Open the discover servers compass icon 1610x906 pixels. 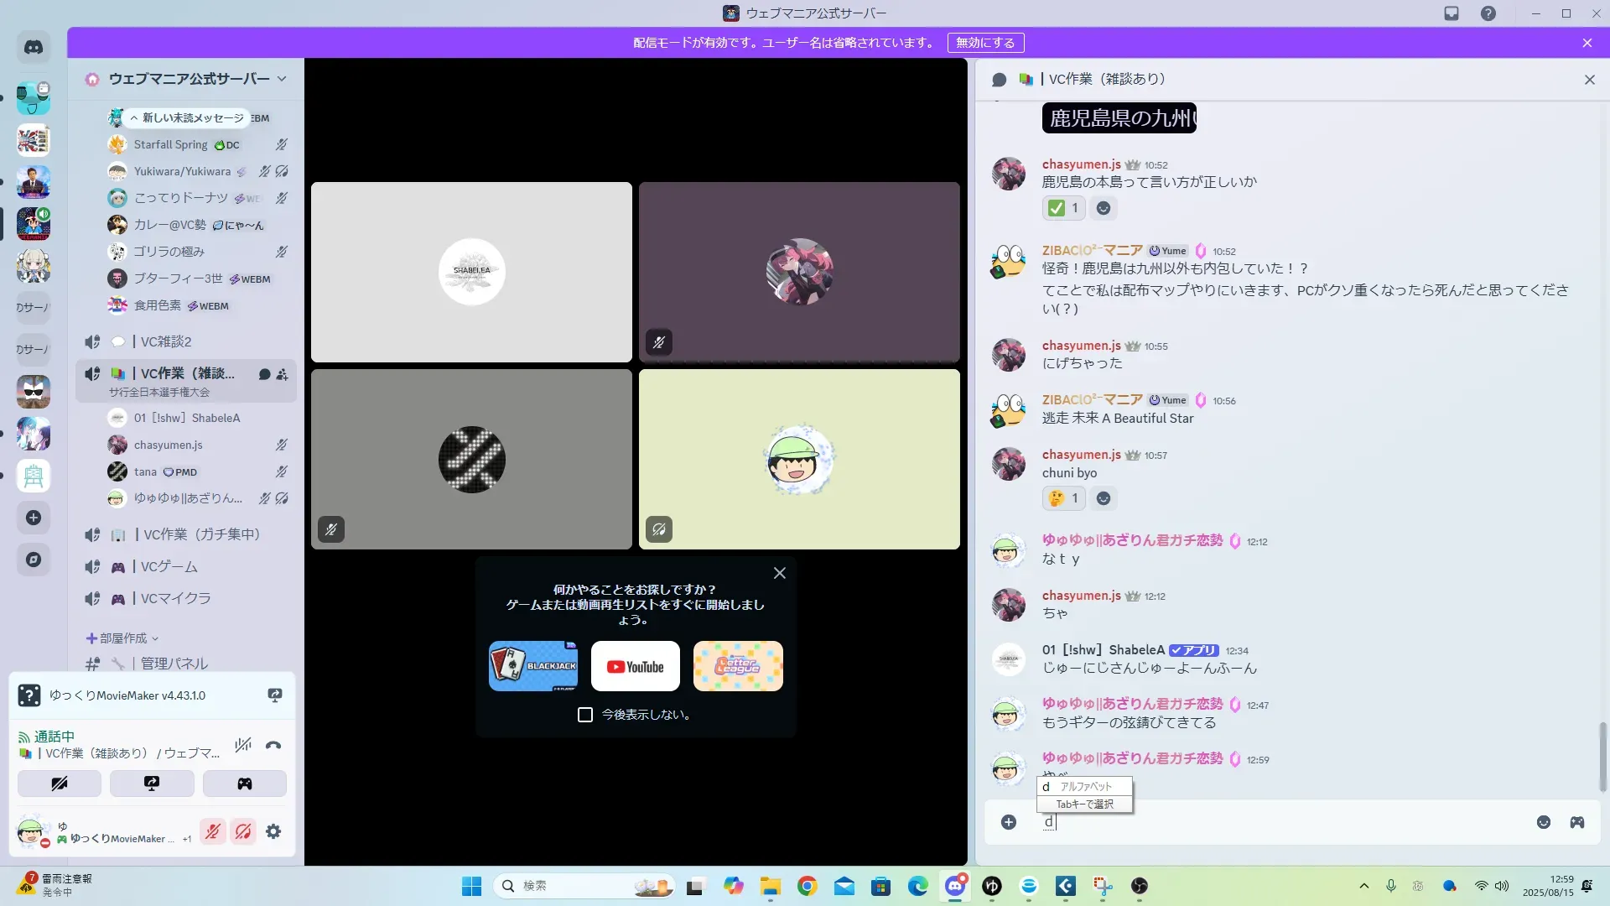(x=34, y=560)
